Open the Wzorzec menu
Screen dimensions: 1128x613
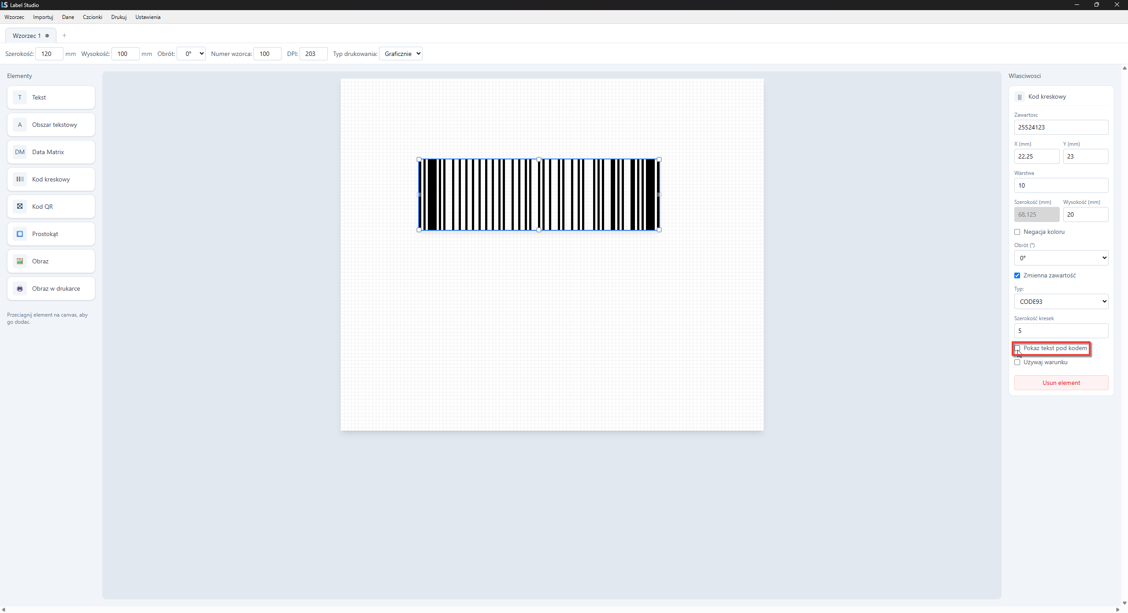coord(15,17)
